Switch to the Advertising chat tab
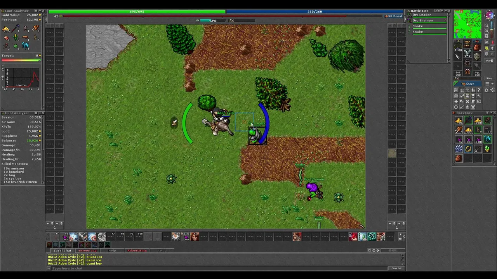 [x=137, y=250]
